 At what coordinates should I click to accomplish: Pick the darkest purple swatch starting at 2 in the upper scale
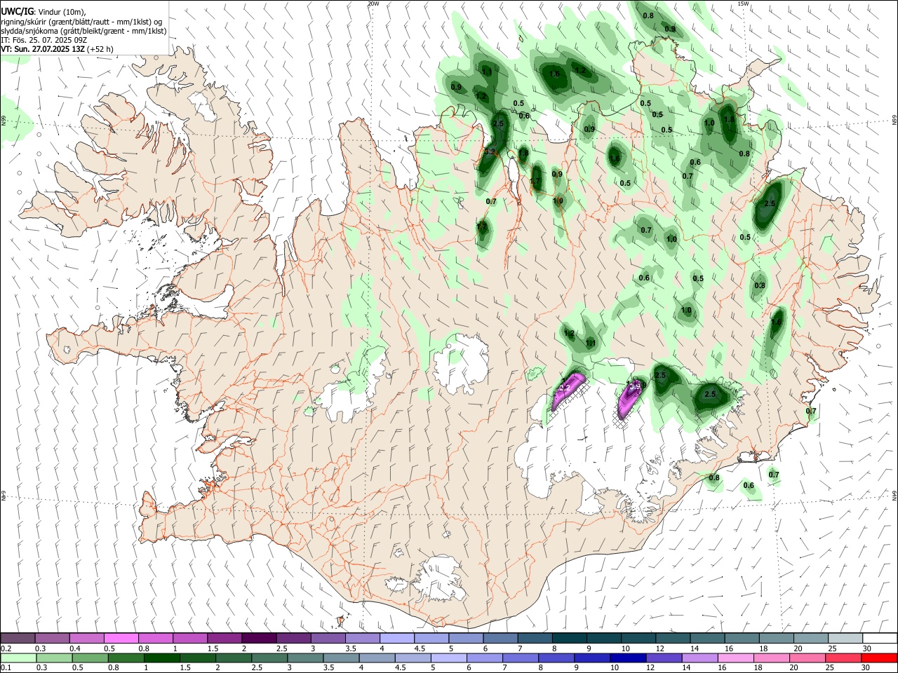coord(259,638)
